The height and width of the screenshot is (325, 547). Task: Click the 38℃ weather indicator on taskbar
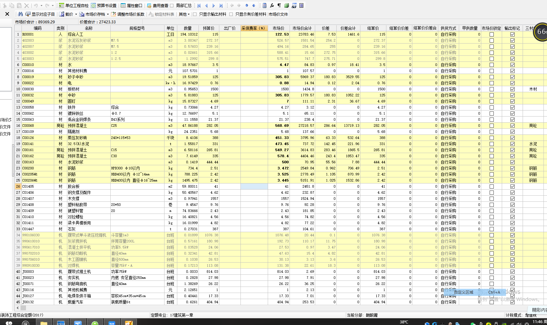[404, 322]
